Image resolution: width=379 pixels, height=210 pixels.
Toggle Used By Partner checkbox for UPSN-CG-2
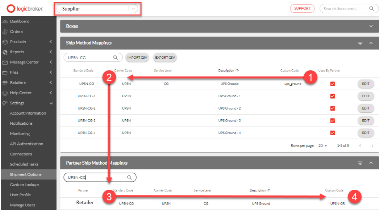click(x=332, y=108)
